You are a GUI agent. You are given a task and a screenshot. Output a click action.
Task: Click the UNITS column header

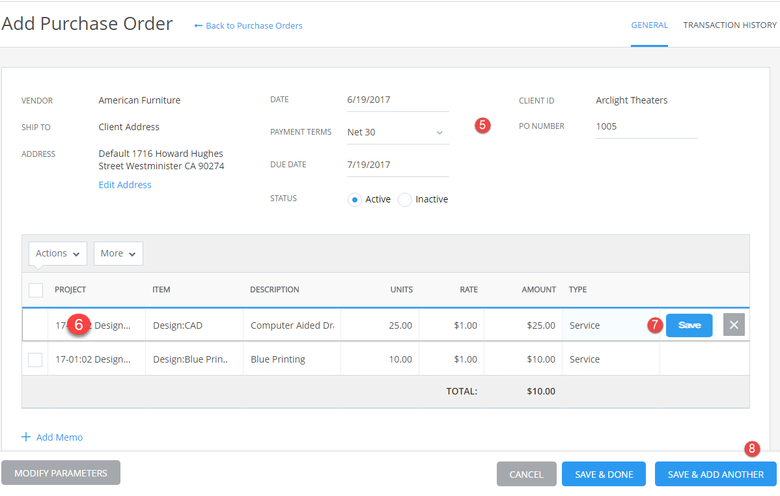click(x=402, y=290)
